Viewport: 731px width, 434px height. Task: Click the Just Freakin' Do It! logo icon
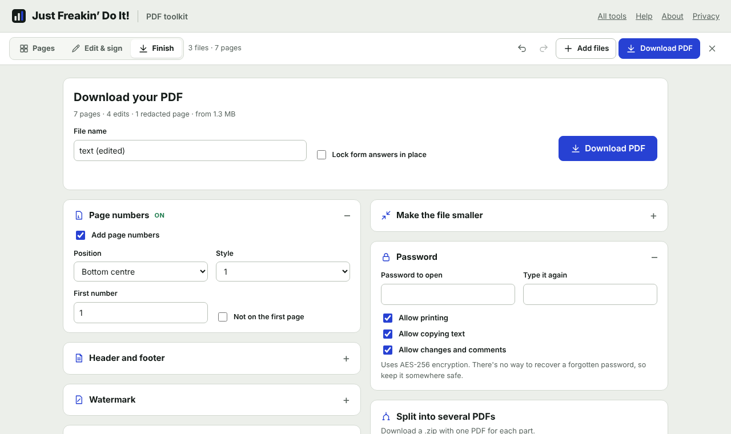19,16
